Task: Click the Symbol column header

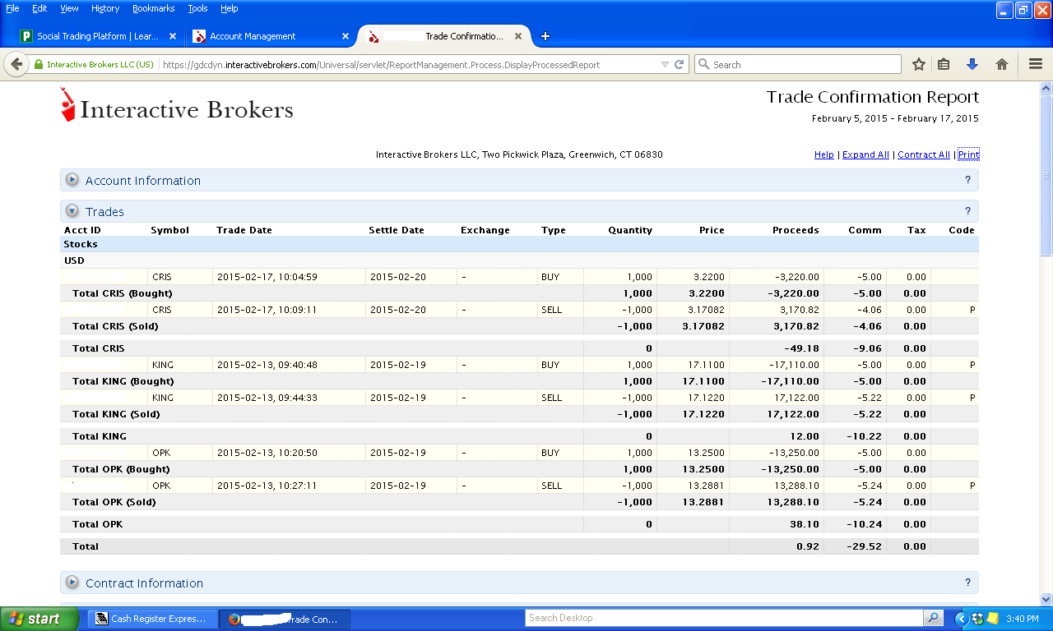Action: [x=169, y=230]
